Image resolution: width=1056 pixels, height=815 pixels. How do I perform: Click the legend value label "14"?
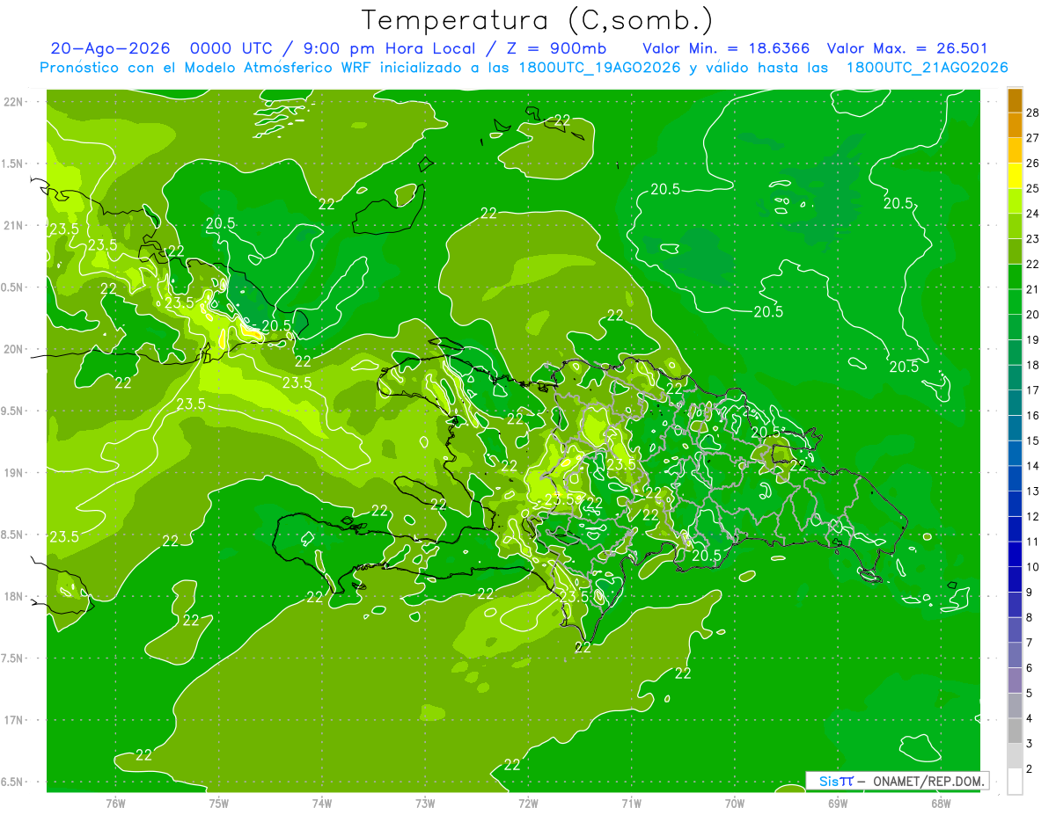1033,466
